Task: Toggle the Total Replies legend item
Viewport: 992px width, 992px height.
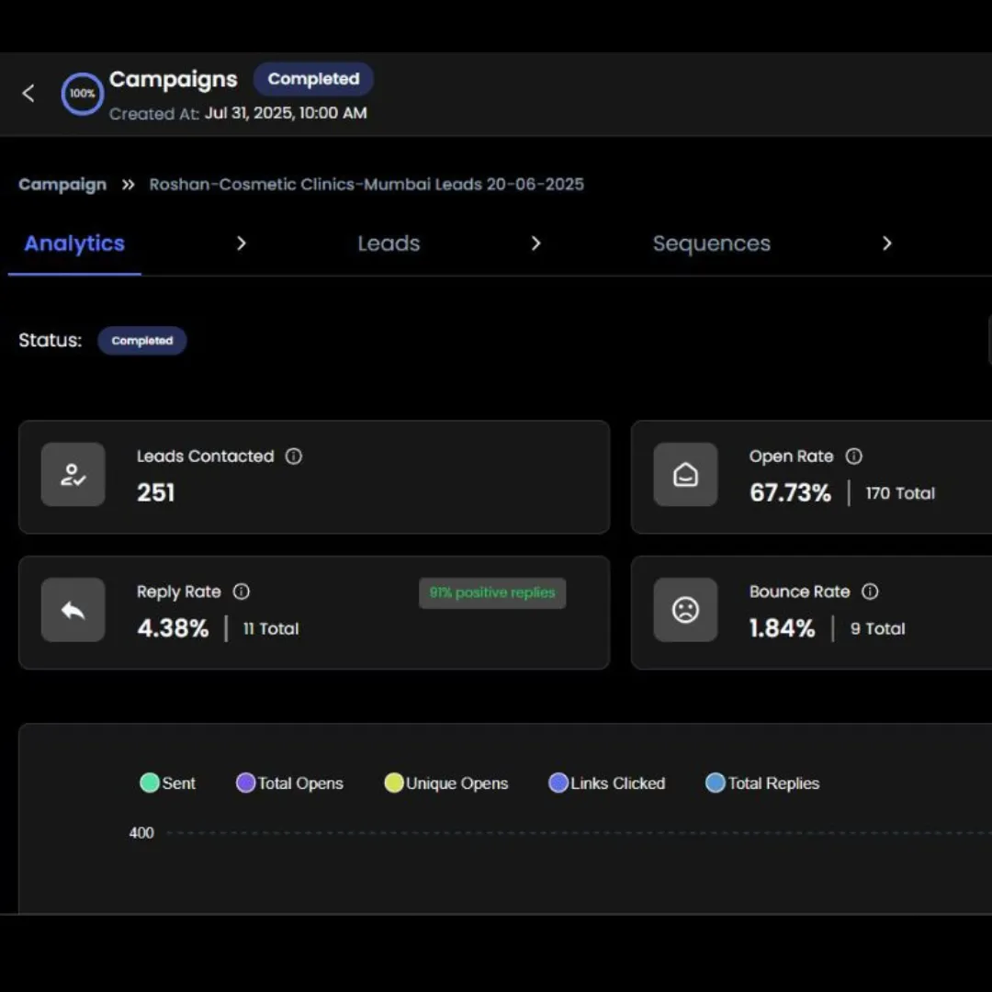Action: [762, 783]
